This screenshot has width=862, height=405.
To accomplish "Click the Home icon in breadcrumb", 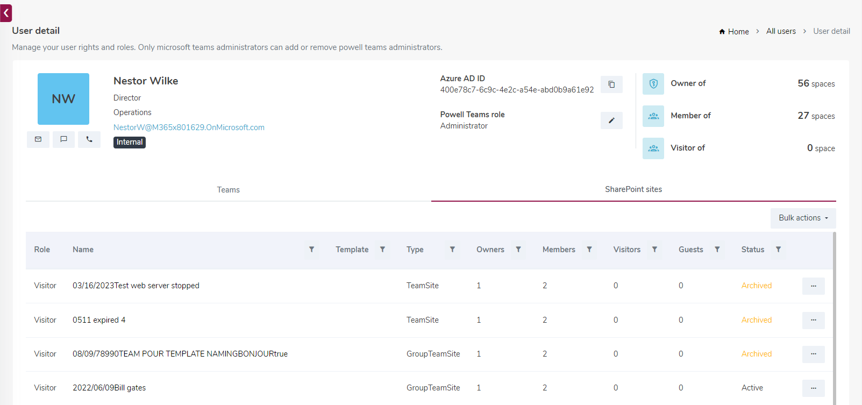I will coord(722,32).
